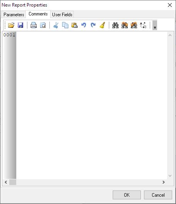Click the Find Next binoculars icon
Image resolution: width=176 pixels, height=204 pixels.
pos(125,25)
